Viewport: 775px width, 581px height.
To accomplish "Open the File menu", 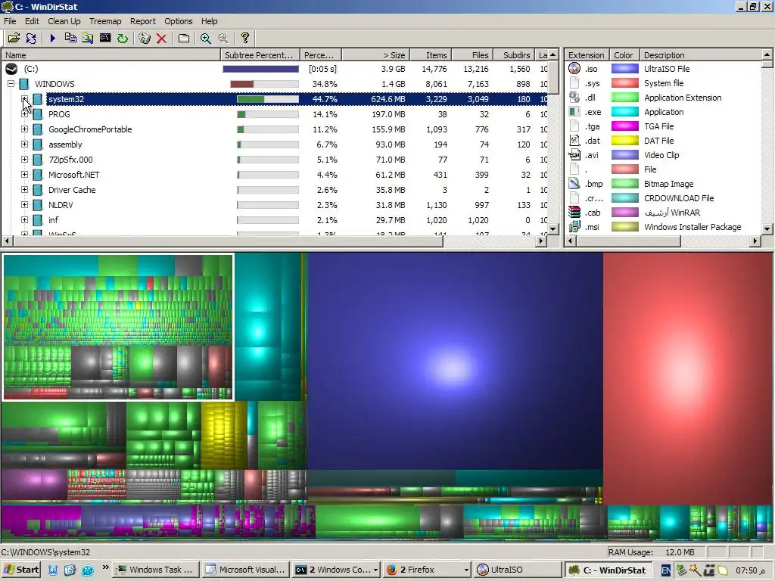I will (10, 21).
